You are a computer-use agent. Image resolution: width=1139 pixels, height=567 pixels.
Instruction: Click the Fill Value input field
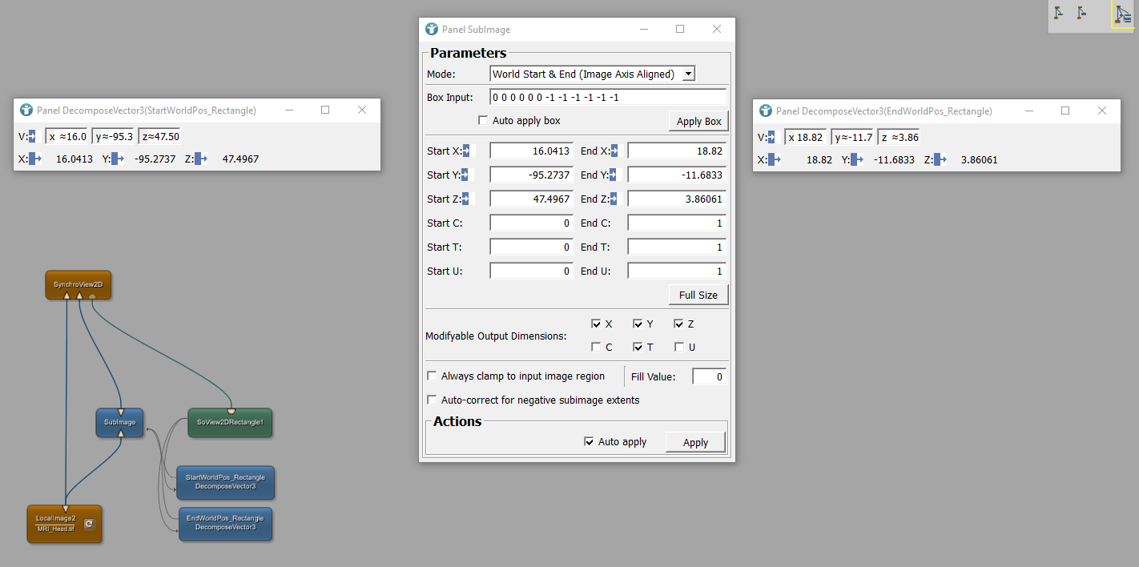pos(709,376)
